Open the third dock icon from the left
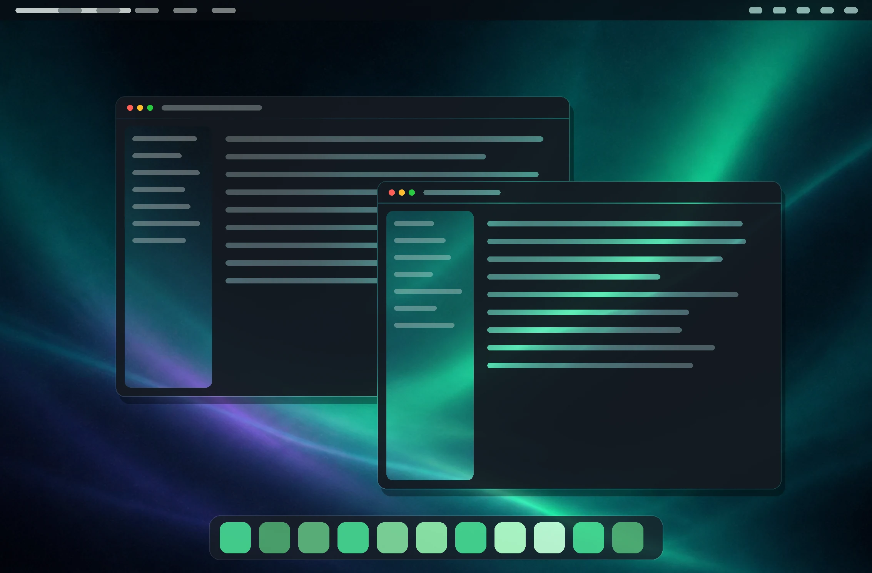The image size is (872, 573). point(314,538)
